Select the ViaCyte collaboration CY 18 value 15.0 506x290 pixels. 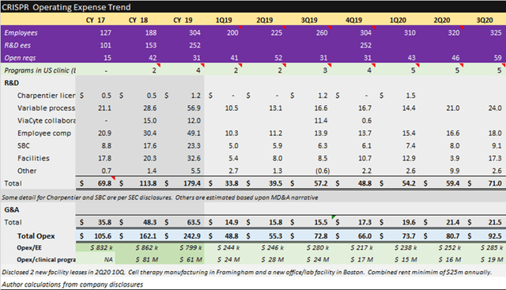click(150, 121)
